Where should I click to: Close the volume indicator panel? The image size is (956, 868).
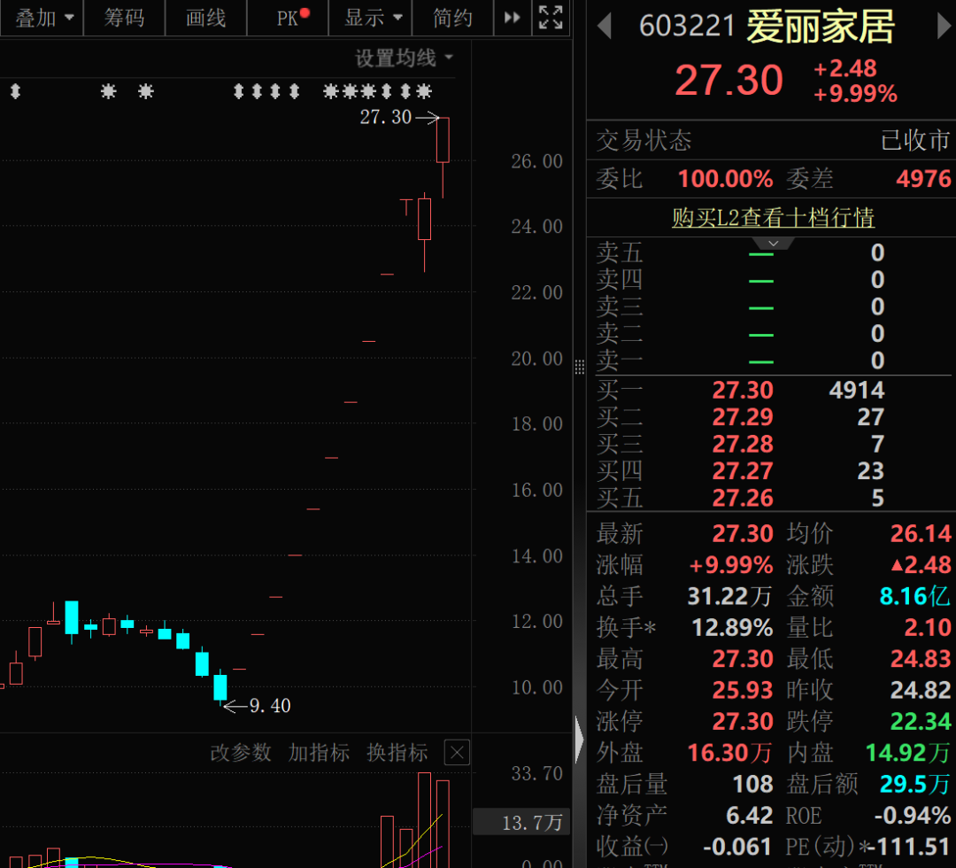pos(458,753)
